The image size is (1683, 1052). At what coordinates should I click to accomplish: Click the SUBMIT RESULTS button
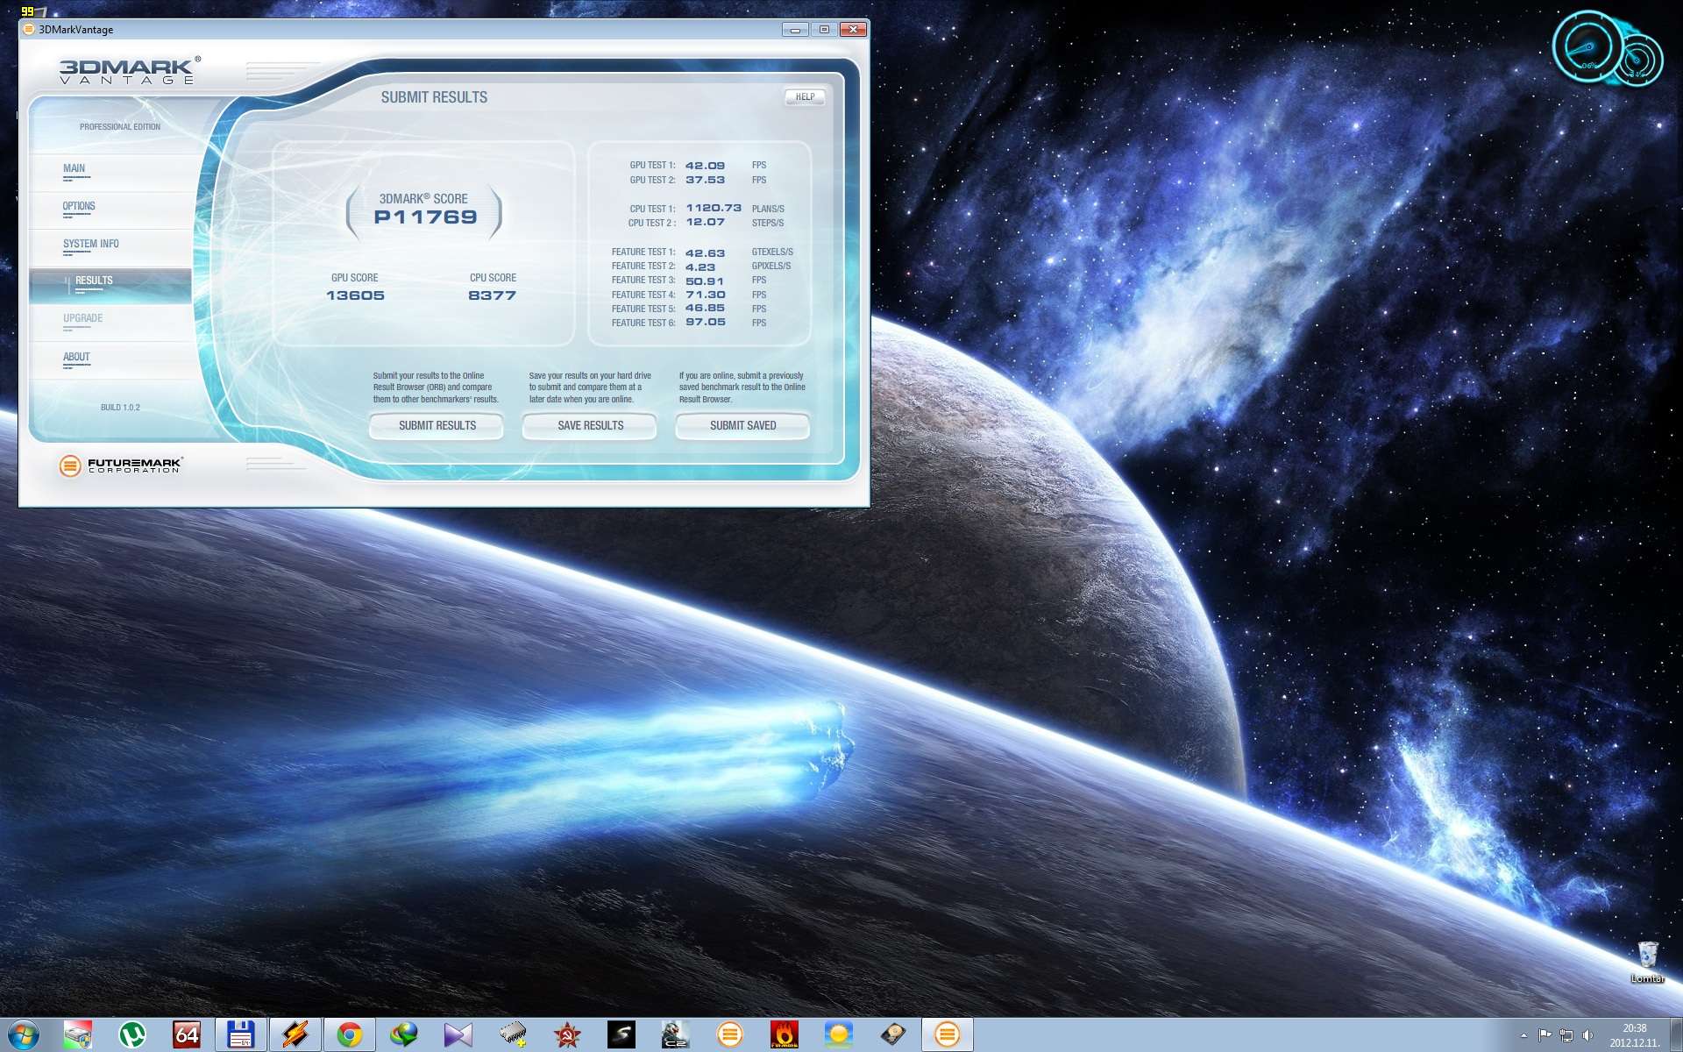[437, 425]
